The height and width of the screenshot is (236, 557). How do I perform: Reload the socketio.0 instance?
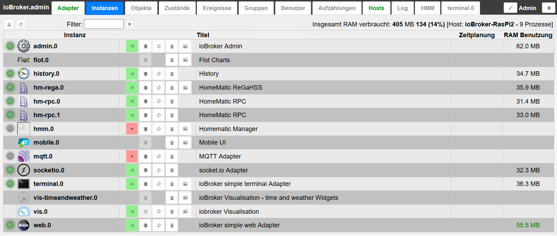158,170
